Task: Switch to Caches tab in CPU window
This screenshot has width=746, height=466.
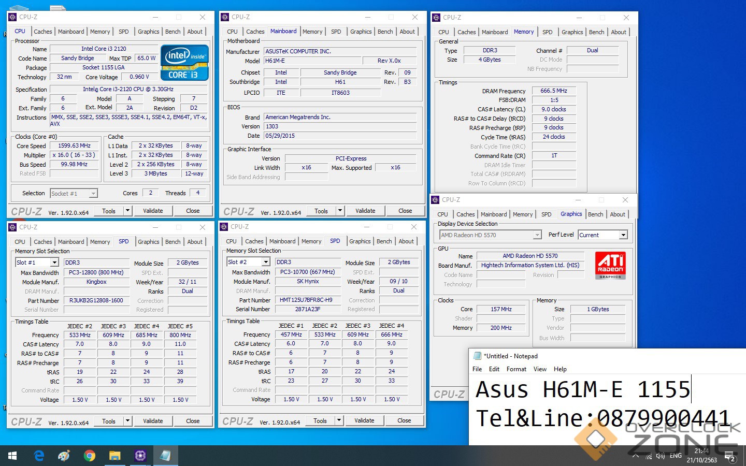Action: [x=43, y=32]
